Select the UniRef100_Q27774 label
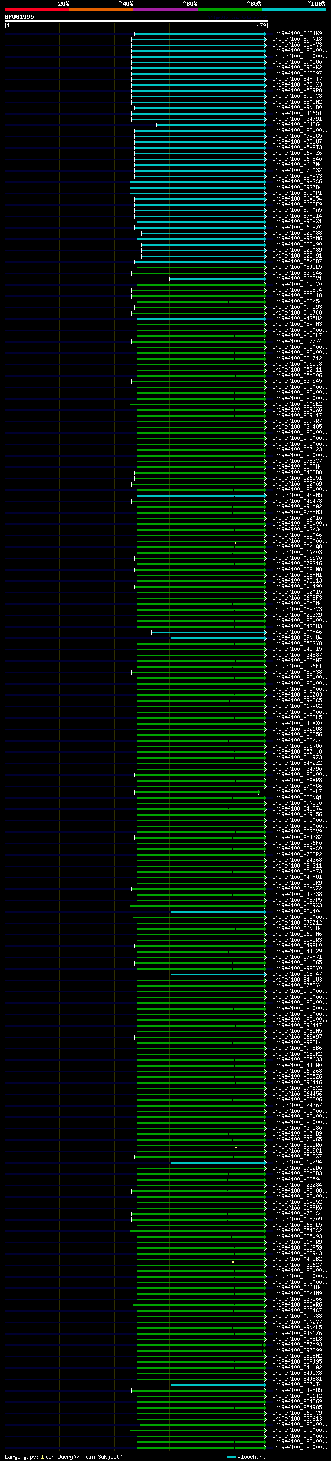Screen dimensions: 331x1461 [297, 342]
